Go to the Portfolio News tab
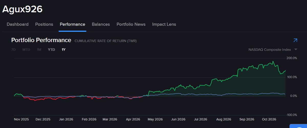Viewport: 307px width, 128px height. pos(131,24)
